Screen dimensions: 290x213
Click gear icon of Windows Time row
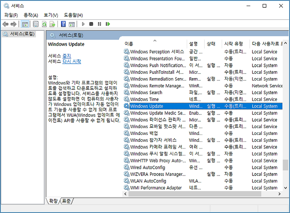[x=126, y=99]
